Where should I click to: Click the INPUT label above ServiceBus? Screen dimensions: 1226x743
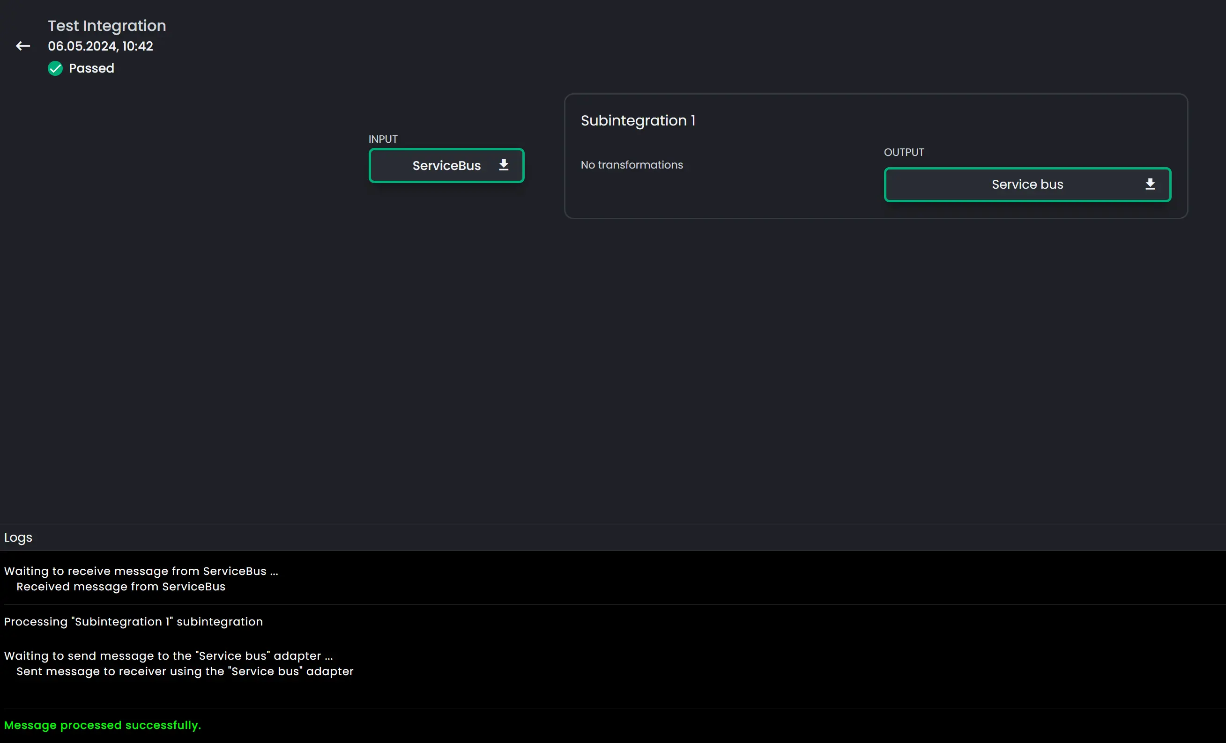(x=383, y=138)
